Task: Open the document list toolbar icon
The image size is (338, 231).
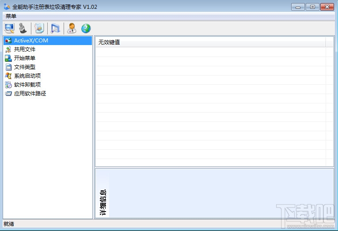Action: pyautogui.click(x=39, y=28)
